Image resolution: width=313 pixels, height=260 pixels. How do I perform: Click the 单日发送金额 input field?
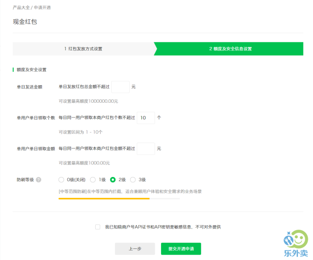120,87
